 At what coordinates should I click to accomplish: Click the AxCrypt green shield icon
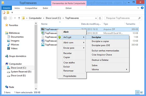[x=60, y=37]
